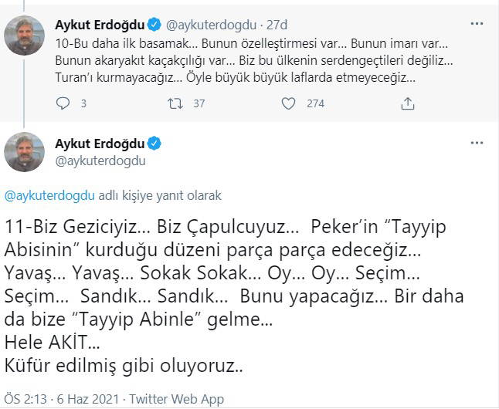Open the profile avatar on the main tweet

pos(24,152)
